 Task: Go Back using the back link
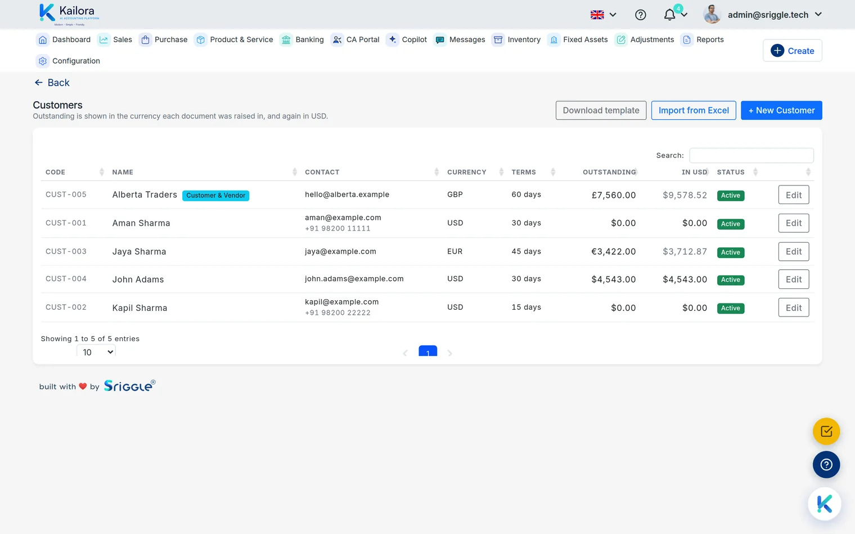coord(52,83)
